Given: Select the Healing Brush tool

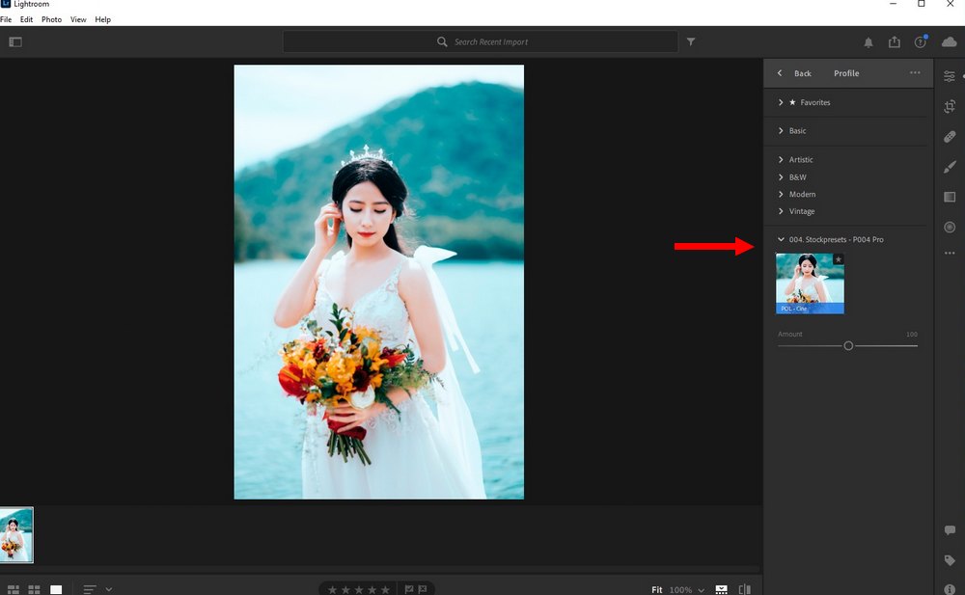Looking at the screenshot, I should (x=950, y=137).
